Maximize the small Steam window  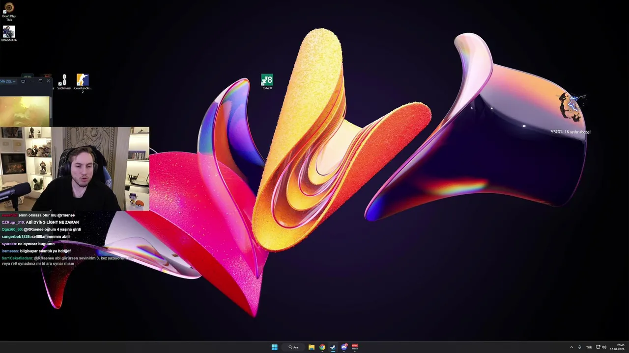click(x=40, y=81)
